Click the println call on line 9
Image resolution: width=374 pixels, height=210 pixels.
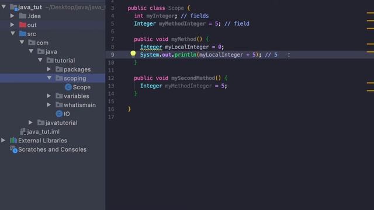(x=185, y=55)
